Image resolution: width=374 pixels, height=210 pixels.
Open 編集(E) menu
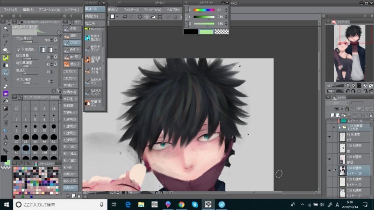point(28,10)
